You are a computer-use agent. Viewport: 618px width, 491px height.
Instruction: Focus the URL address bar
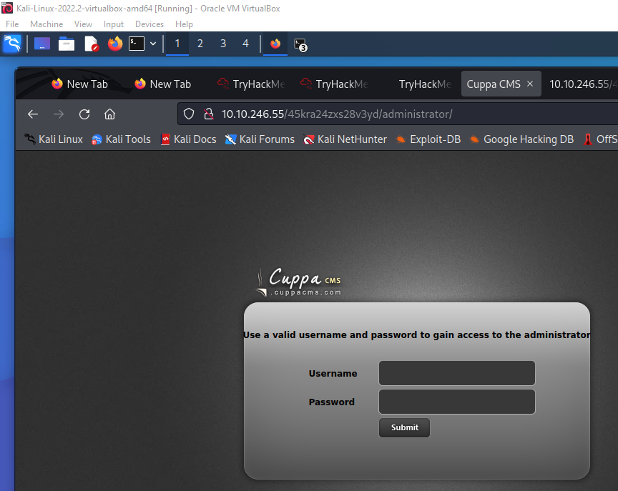(398, 114)
